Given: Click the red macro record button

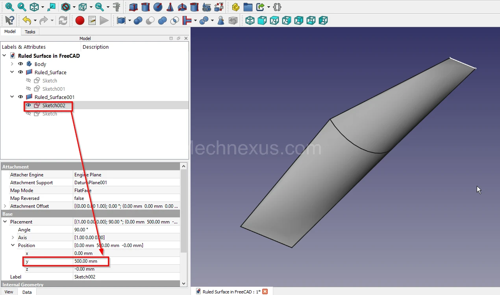Looking at the screenshot, I should [80, 20].
